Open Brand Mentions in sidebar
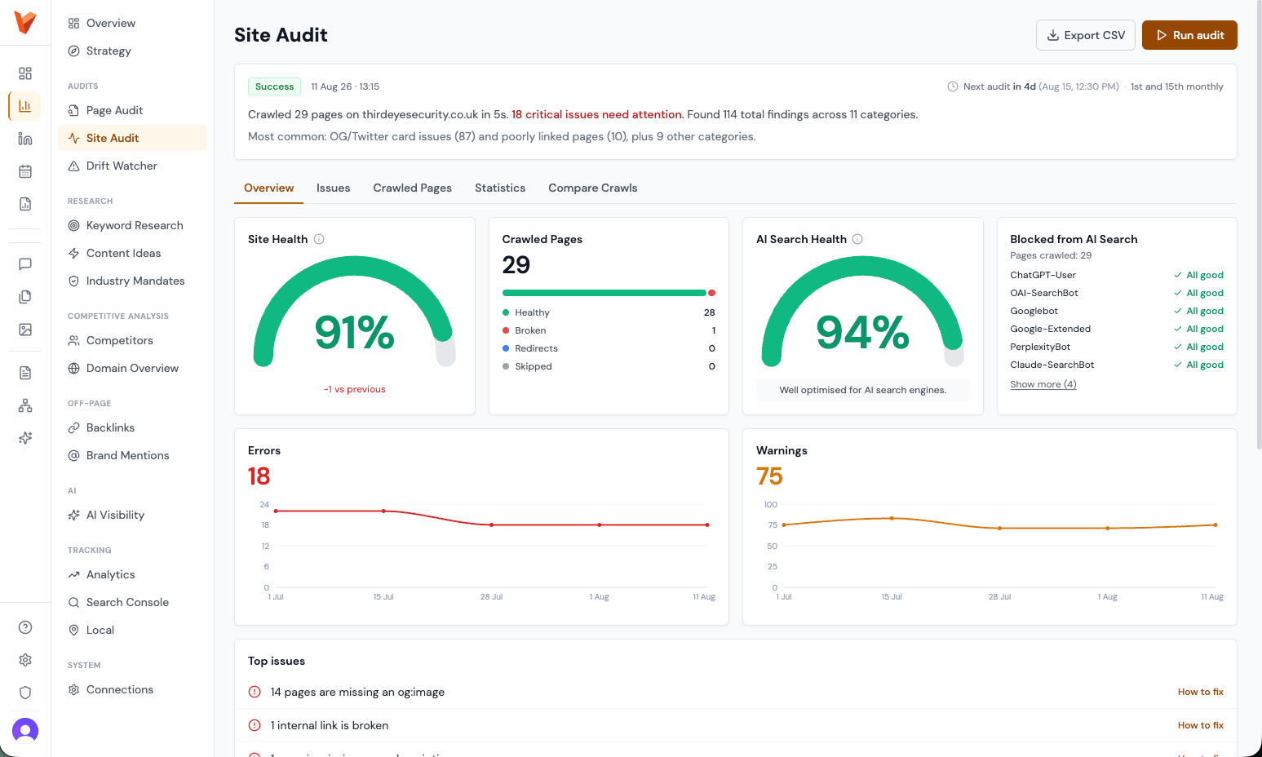The width and height of the screenshot is (1262, 757). tap(132, 455)
